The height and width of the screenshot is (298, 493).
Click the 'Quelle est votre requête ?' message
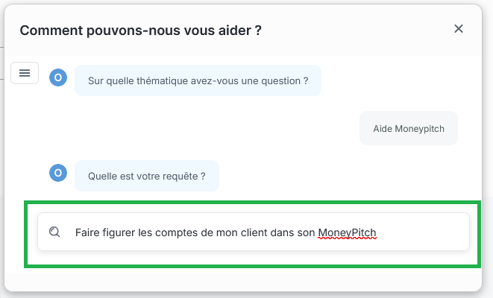point(146,177)
